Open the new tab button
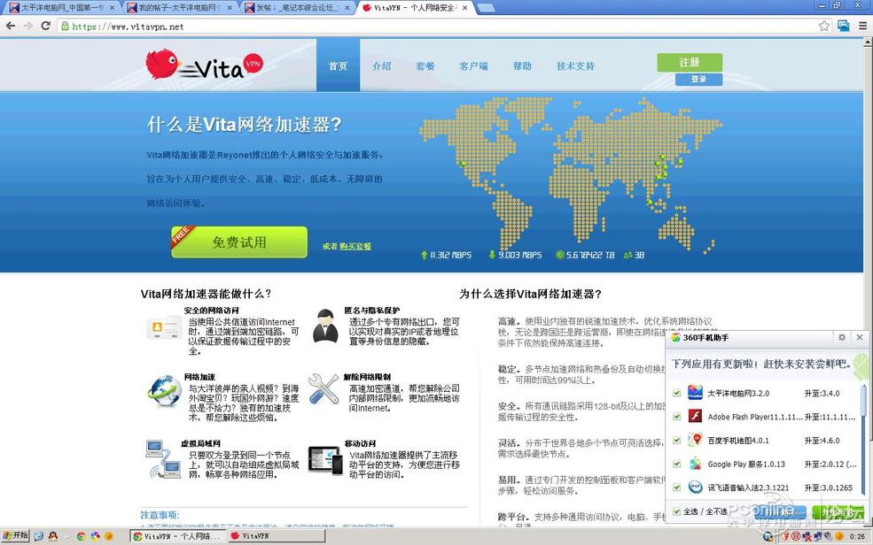Screen dimensions: 873x545 [x=486, y=8]
